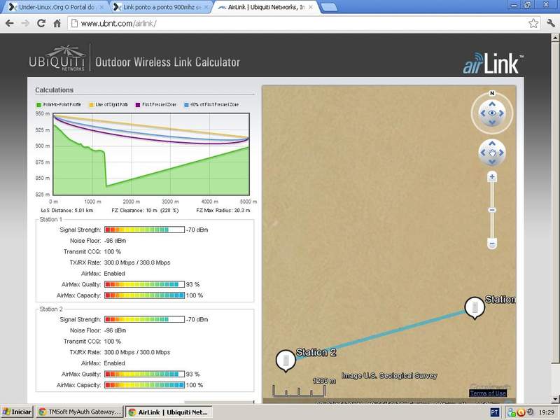Open a new browser tab
This screenshot has width=560, height=420.
[328, 7]
